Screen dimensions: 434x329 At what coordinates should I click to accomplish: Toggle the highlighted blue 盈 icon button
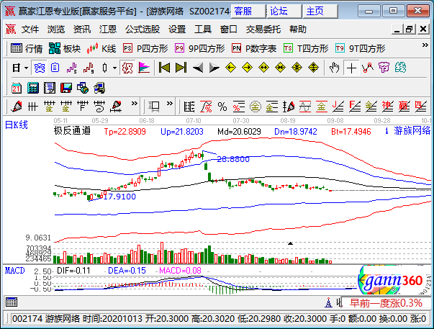(x=40, y=68)
